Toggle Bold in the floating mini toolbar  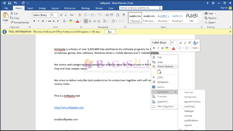[154, 48]
